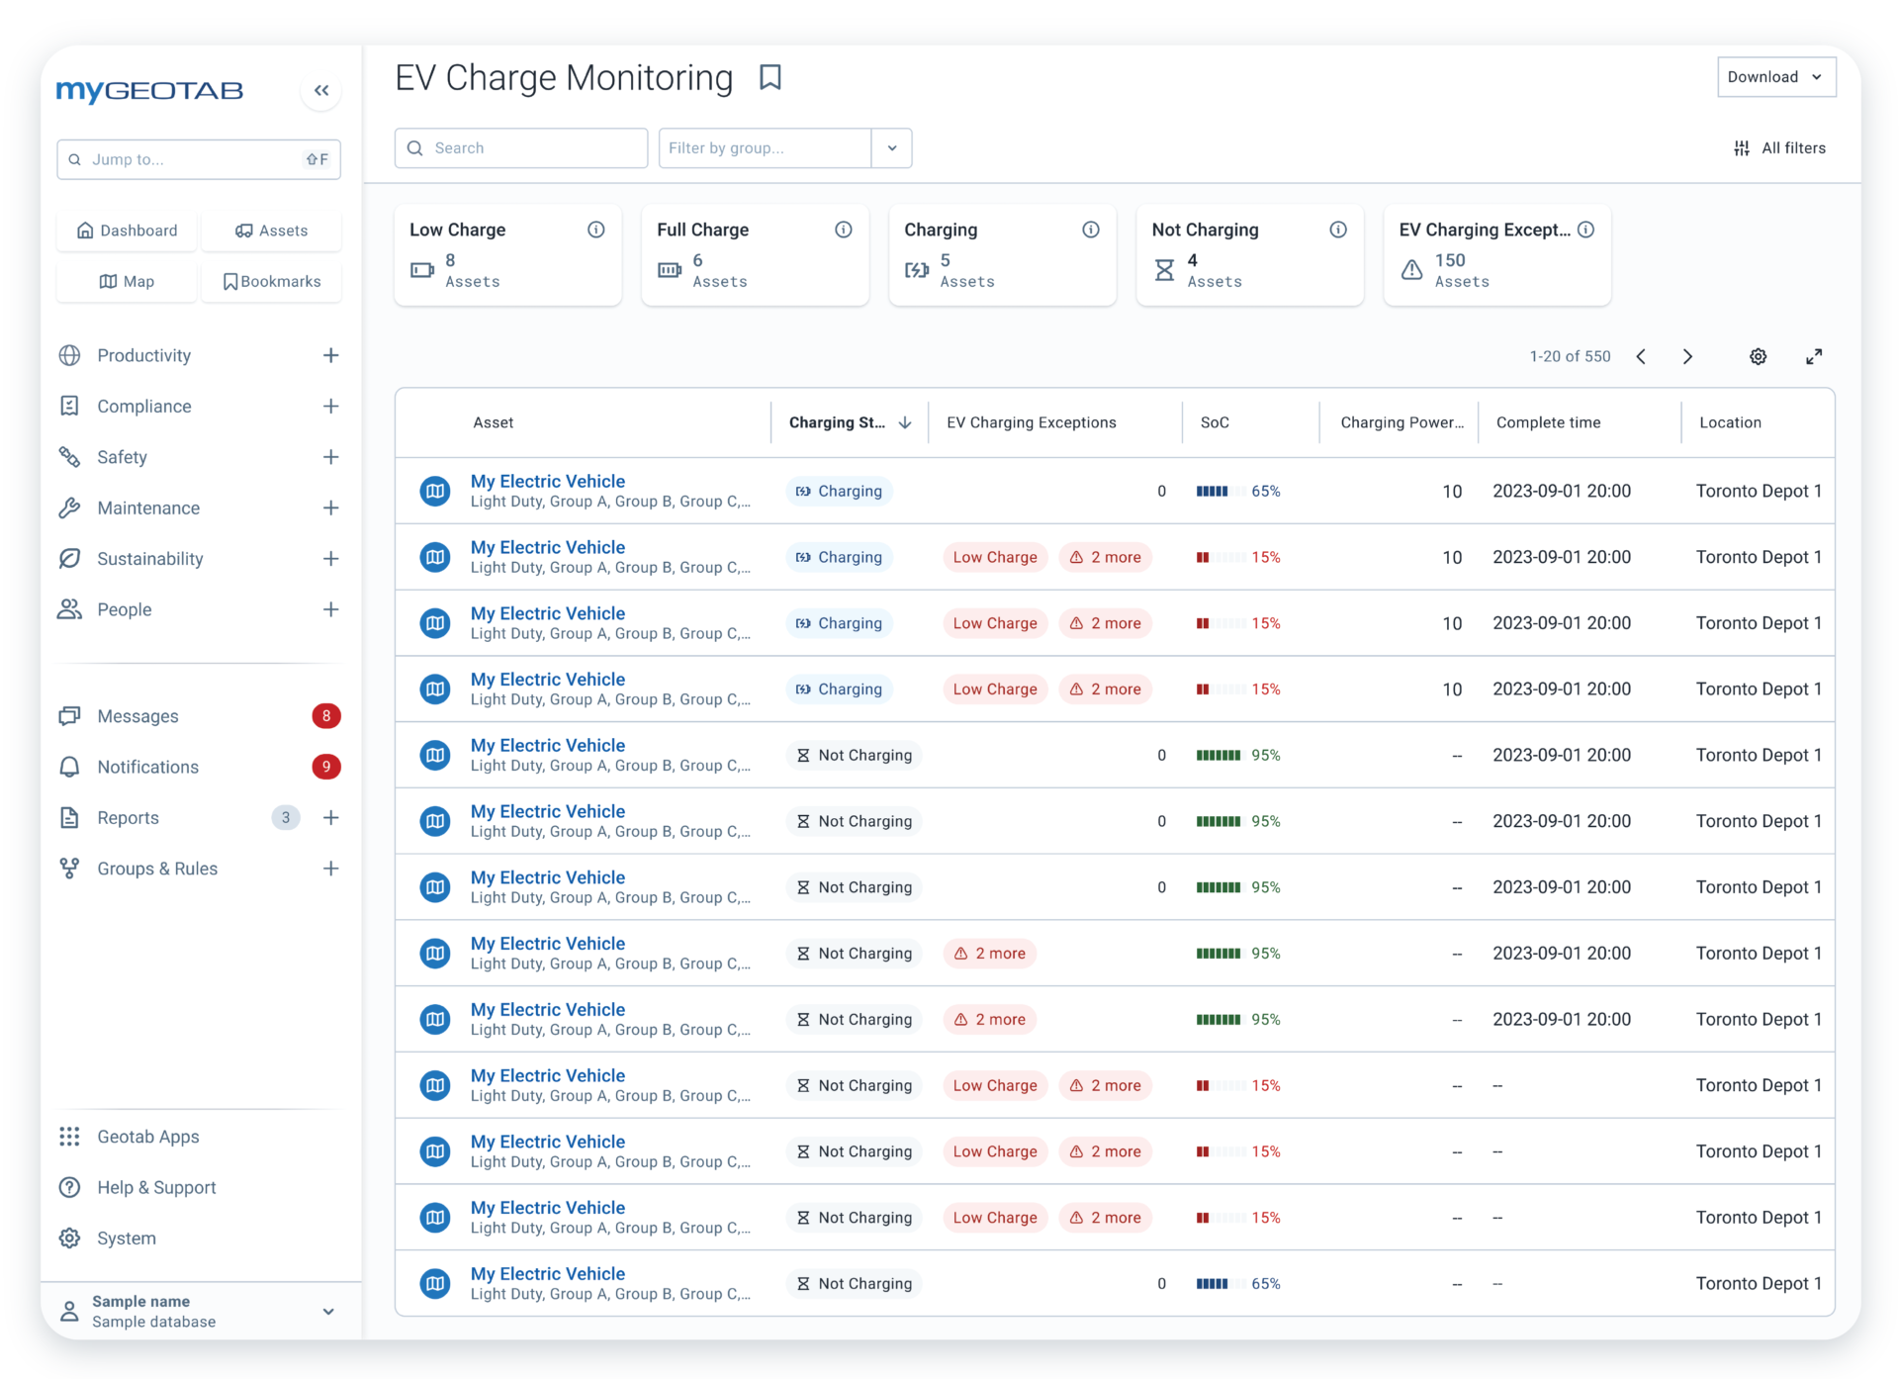
Task: Collapse the sidebar with double-chevron icon
Action: pyautogui.click(x=321, y=91)
